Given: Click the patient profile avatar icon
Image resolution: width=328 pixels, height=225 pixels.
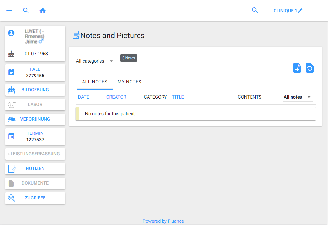Looking at the screenshot, I should coord(11,33).
